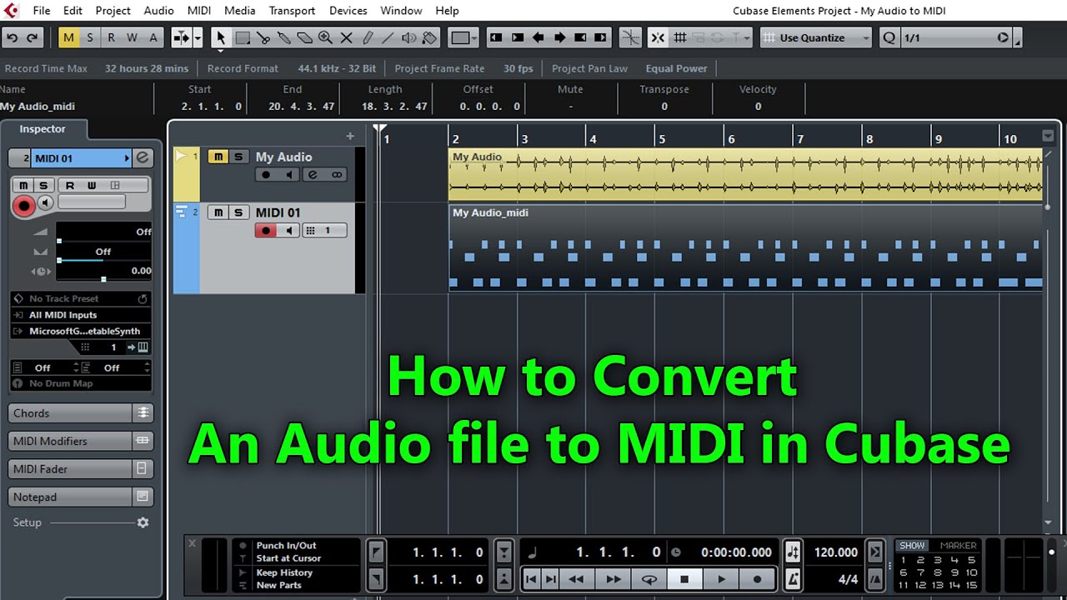Click the MARKER label in transport
This screenshot has height=600, width=1067.
coord(958,546)
